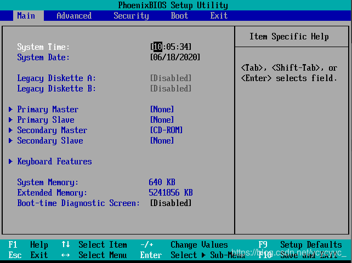Viewport: 352px width, 263px height.
Task: Open the Security menu tab
Action: 131,16
